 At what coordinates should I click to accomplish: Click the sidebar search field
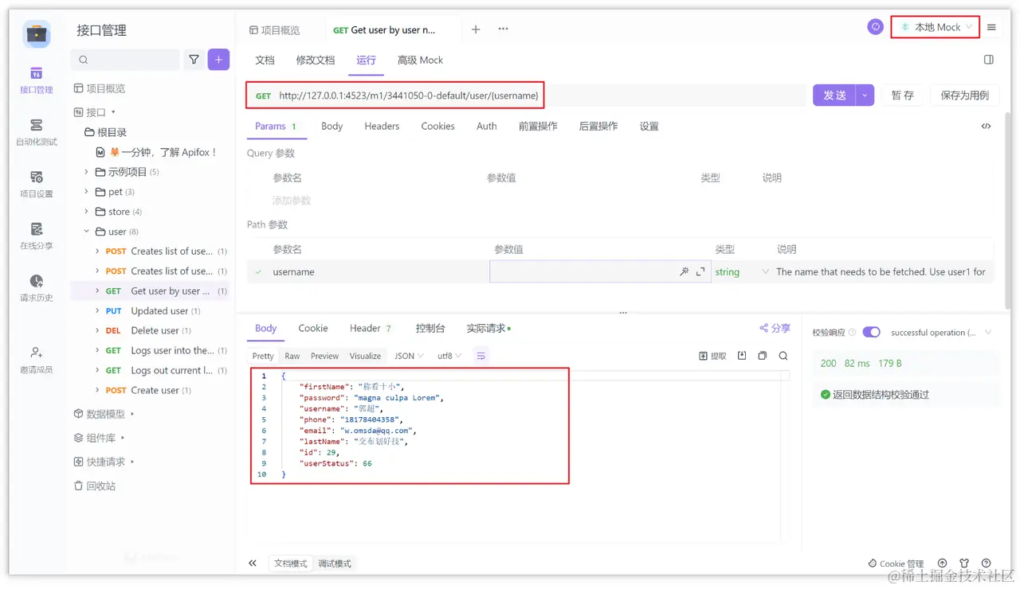click(126, 60)
